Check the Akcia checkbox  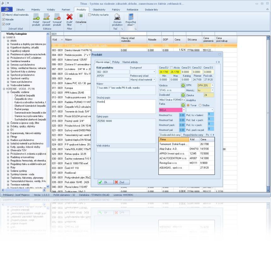(171, 67)
